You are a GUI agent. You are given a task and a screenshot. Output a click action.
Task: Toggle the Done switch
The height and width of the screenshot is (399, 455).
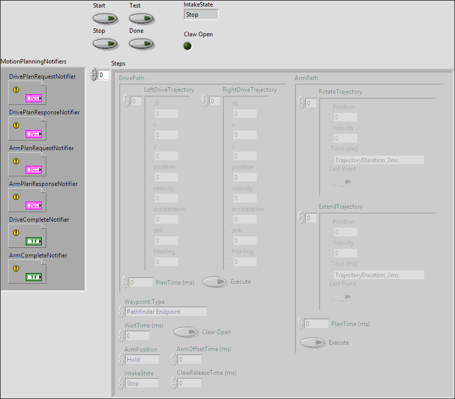pyautogui.click(x=141, y=43)
